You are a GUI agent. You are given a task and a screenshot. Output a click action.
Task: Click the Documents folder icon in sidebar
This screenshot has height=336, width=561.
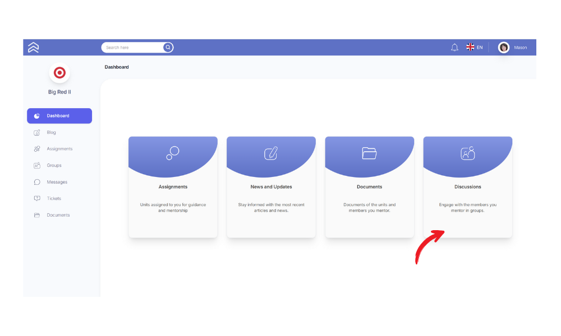click(x=37, y=215)
